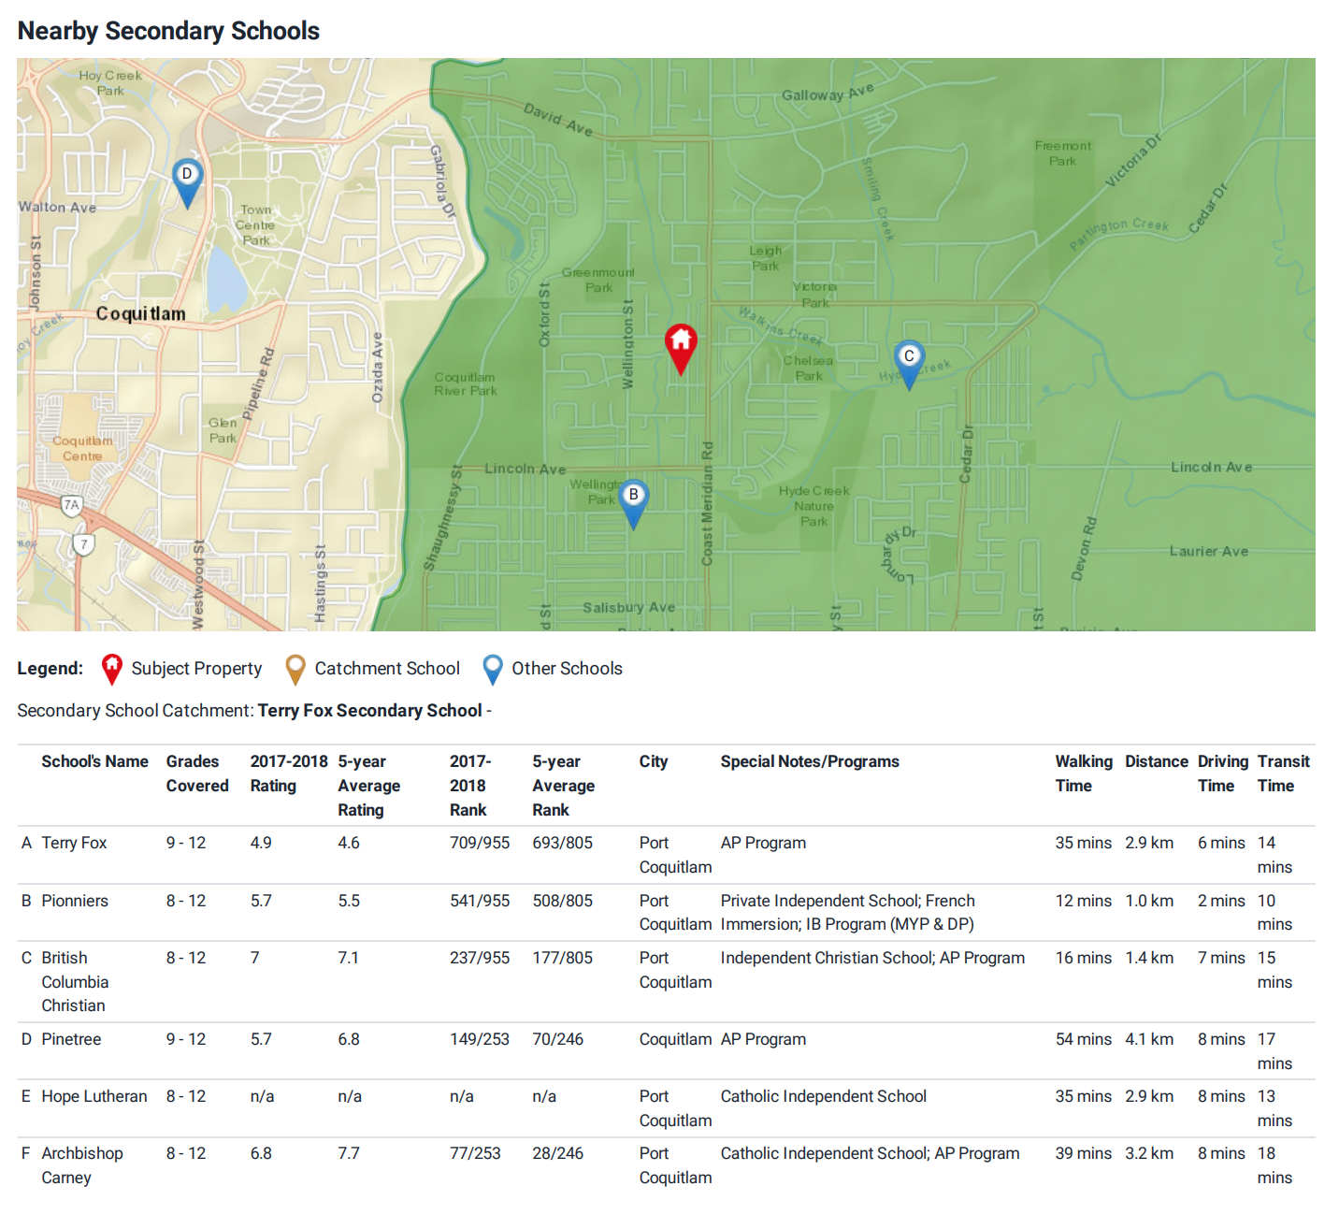Image resolution: width=1339 pixels, height=1229 pixels.
Task: Click the Terry Fox school name
Action: 74,843
